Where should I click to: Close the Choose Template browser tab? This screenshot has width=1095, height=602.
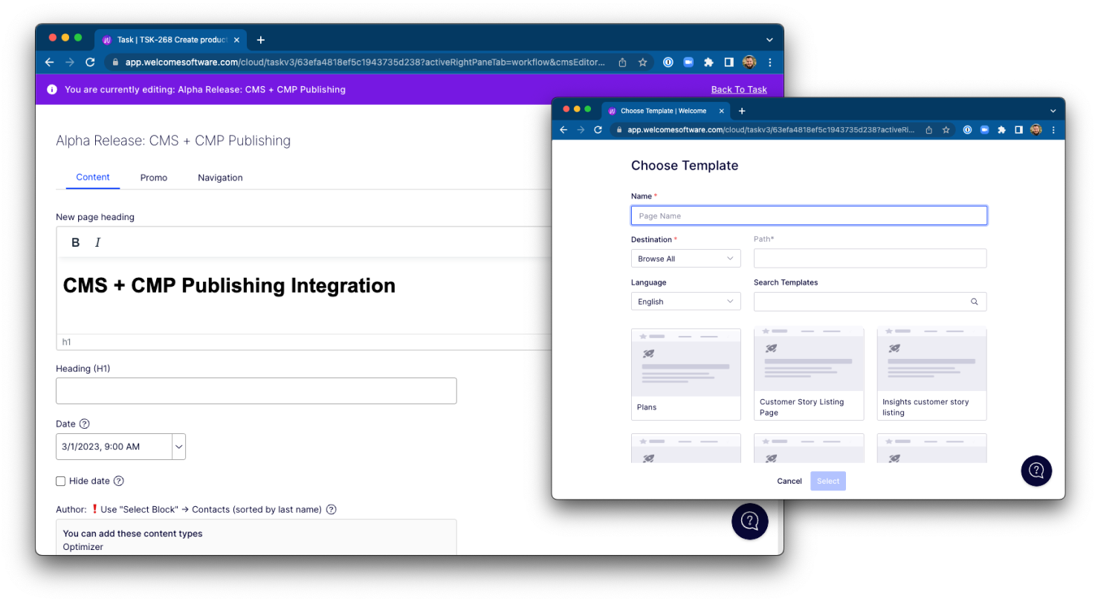pos(721,111)
